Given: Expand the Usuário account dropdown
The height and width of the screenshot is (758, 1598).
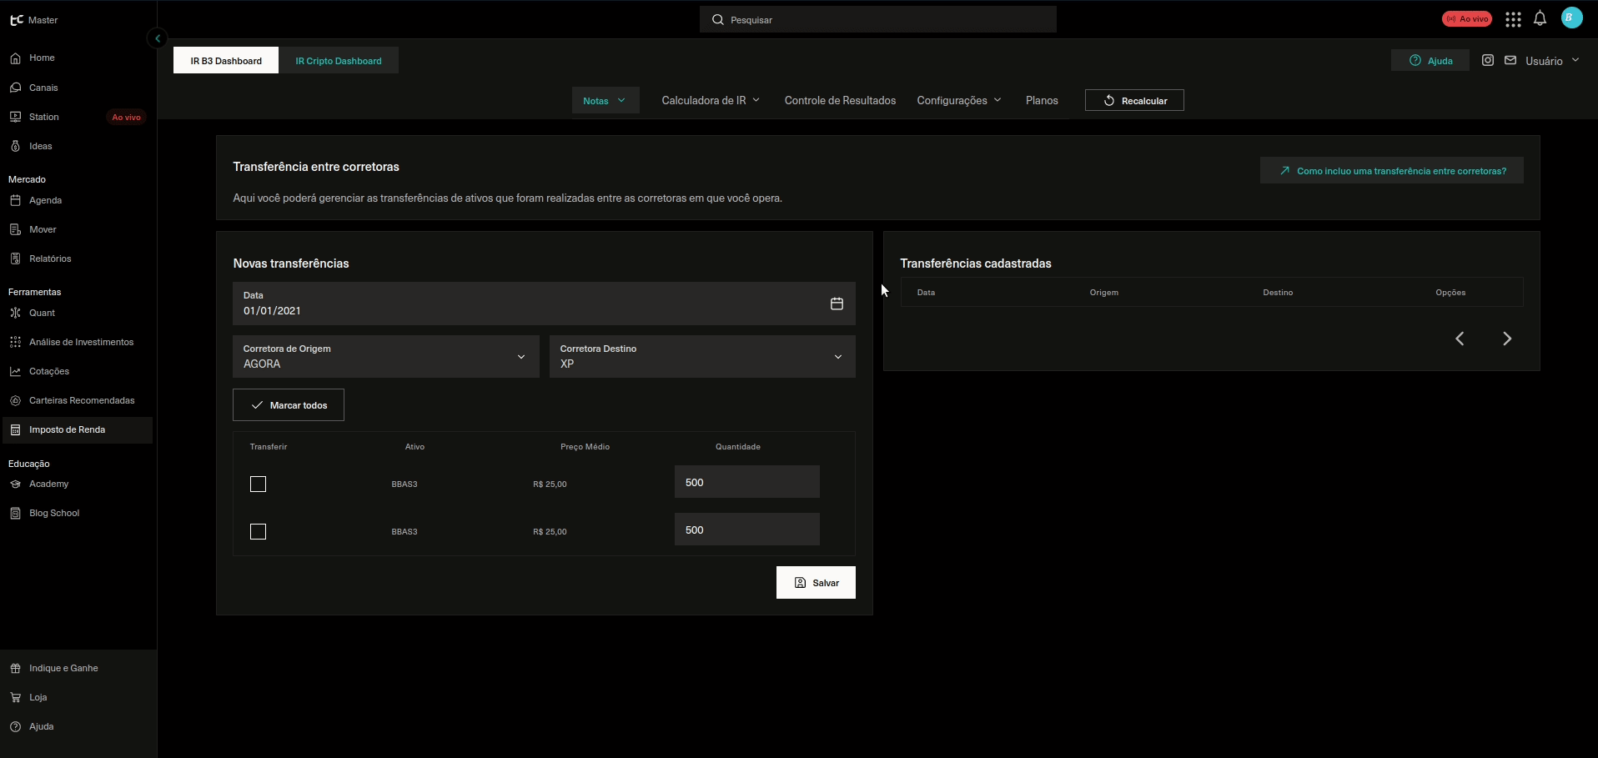Looking at the screenshot, I should (1552, 61).
